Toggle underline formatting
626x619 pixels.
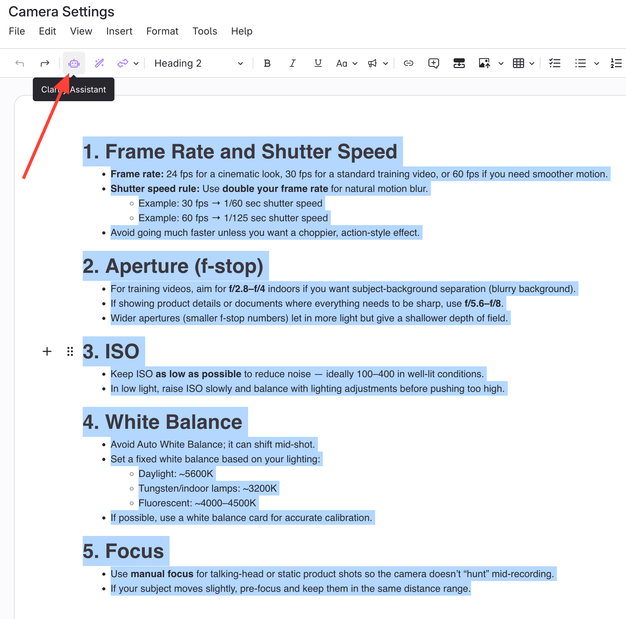click(318, 63)
